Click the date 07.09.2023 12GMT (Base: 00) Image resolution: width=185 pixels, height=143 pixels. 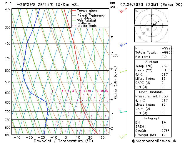coord(151,5)
